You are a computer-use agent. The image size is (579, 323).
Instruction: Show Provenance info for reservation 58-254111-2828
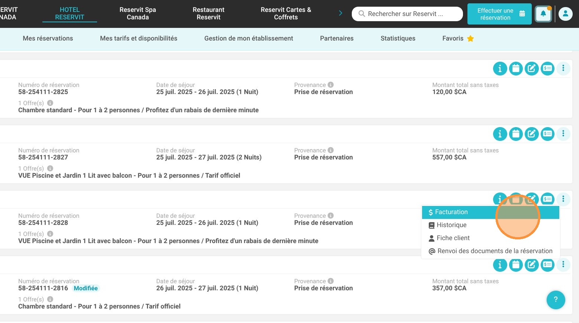tap(331, 216)
